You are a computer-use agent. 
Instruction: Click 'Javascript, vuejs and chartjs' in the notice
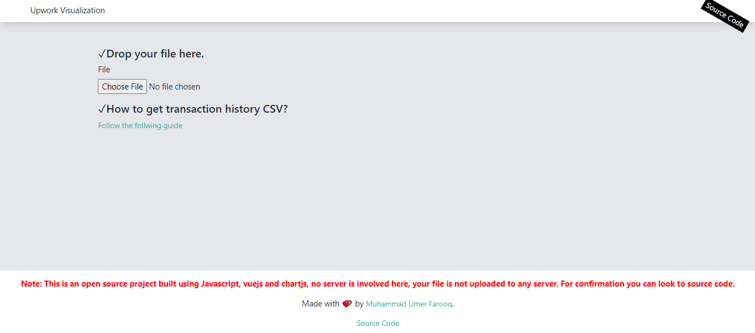[x=255, y=284]
